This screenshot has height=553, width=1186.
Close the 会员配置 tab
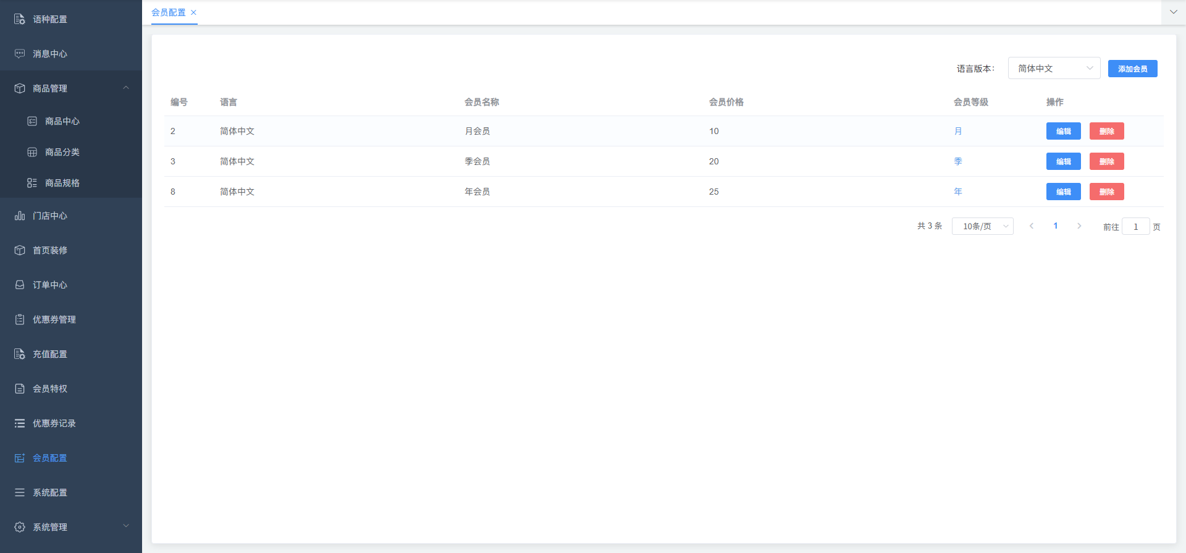tap(193, 12)
